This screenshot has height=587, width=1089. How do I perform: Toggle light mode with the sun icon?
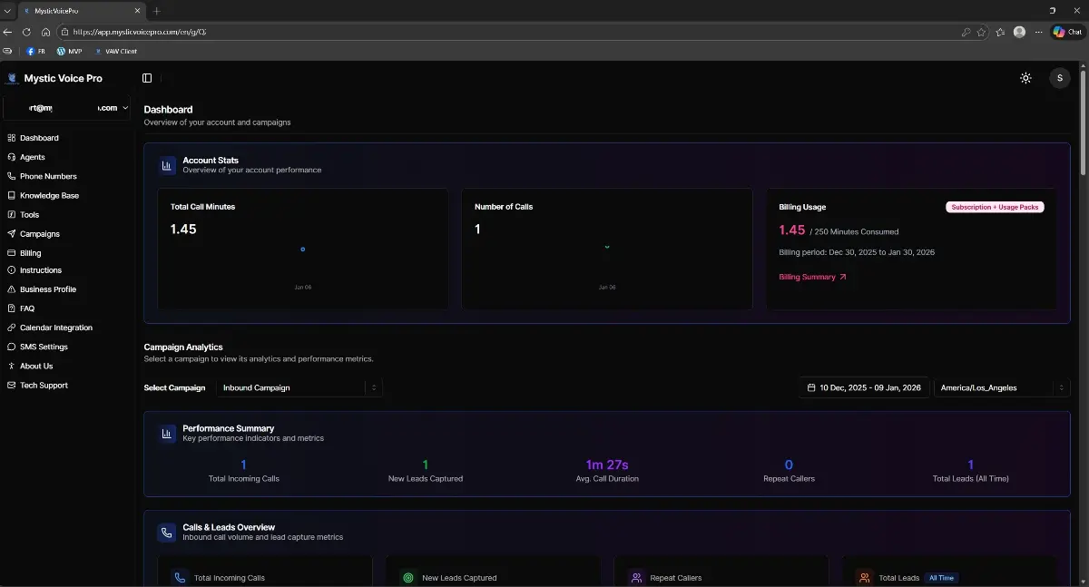[x=1025, y=77]
